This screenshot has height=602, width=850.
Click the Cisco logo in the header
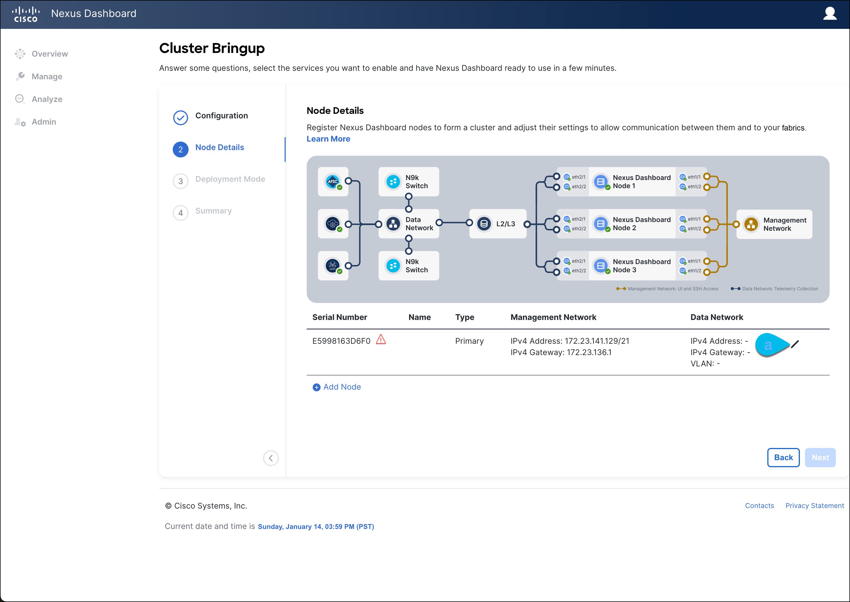tap(25, 14)
